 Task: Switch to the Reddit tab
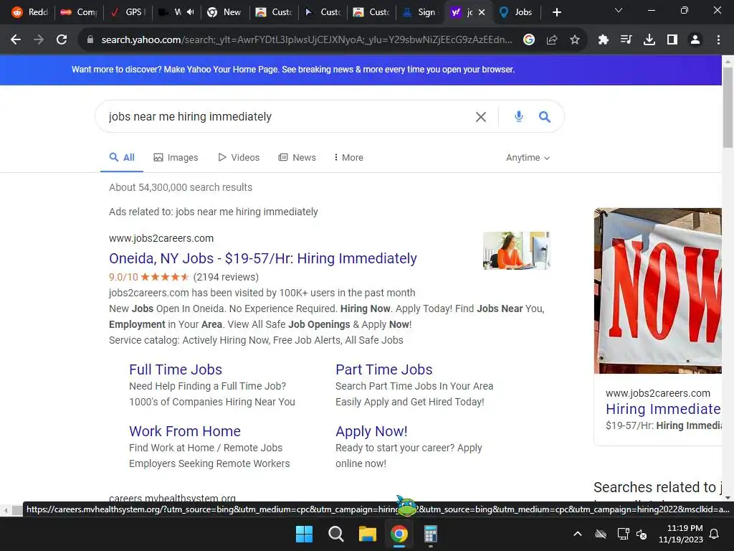(x=30, y=12)
